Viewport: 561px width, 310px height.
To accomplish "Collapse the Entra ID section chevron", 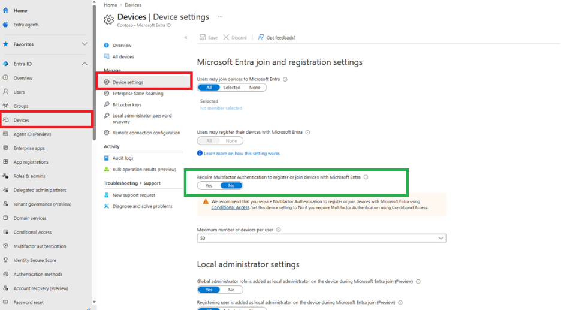I will [x=85, y=64].
